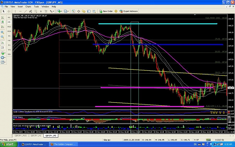Image resolution: width=235 pixels, height=147 pixels.
Task: Open the Navigator panel
Action: point(83,11)
